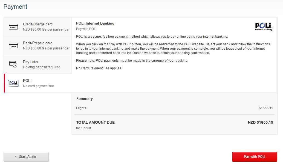Click 'No card payment fee' sidebar text
The height and width of the screenshot is (166, 283).
pos(38,86)
